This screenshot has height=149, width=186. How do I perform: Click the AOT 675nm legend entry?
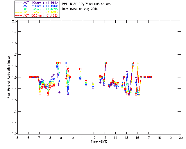coord(37,9)
